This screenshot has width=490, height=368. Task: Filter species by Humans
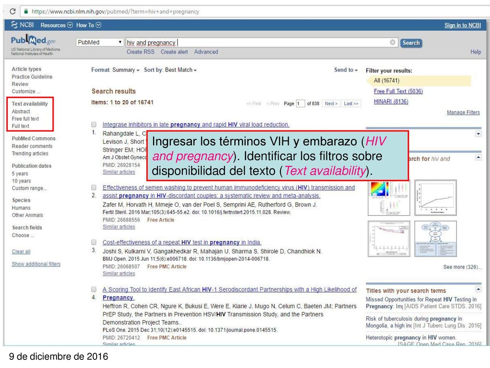point(21,208)
